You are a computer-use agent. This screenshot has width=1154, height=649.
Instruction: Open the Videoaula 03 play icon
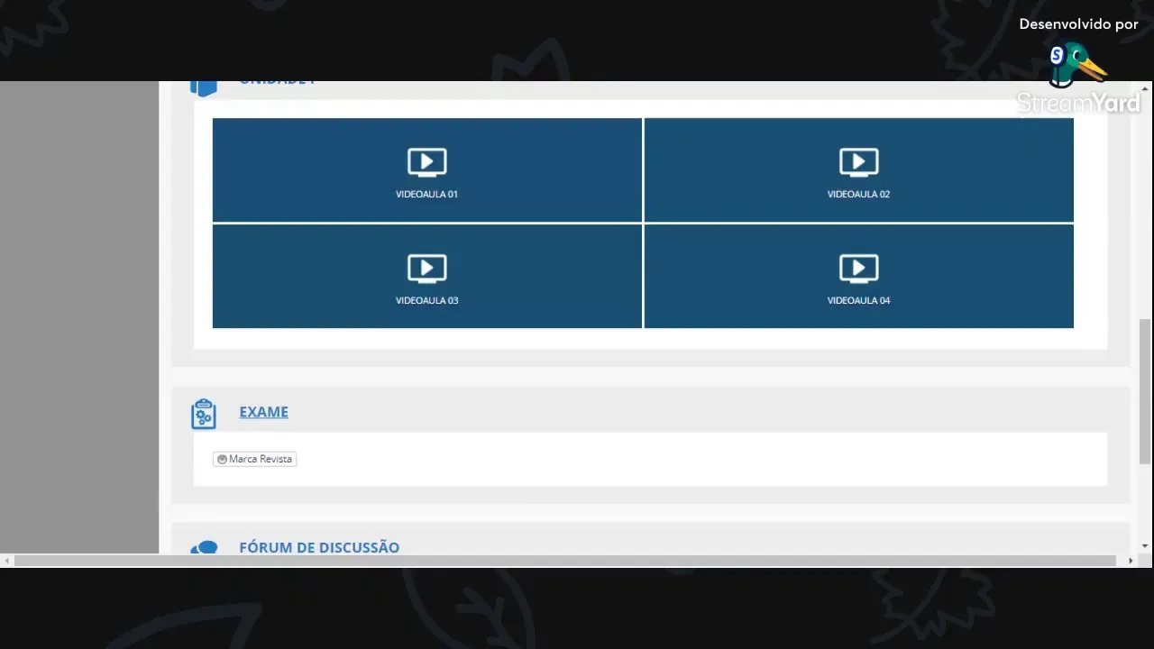[427, 269]
